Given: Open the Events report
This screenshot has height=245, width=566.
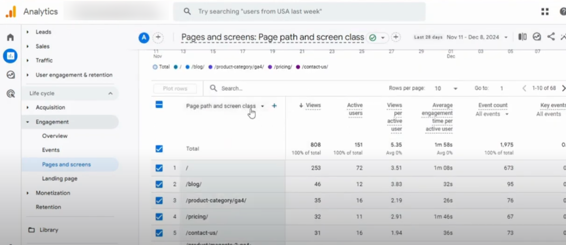Looking at the screenshot, I should coord(51,150).
